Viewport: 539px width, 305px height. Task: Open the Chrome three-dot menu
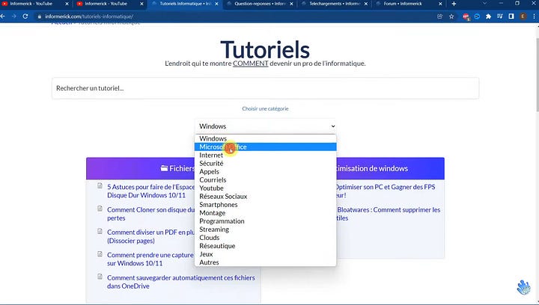pyautogui.click(x=535, y=16)
